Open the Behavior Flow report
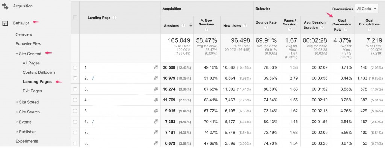The width and height of the screenshot is (385, 149). click(29, 44)
